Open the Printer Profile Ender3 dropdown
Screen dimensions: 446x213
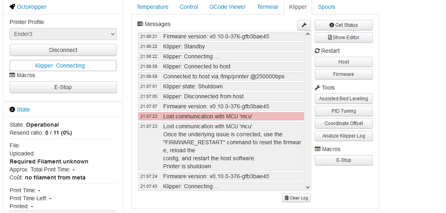click(x=63, y=34)
